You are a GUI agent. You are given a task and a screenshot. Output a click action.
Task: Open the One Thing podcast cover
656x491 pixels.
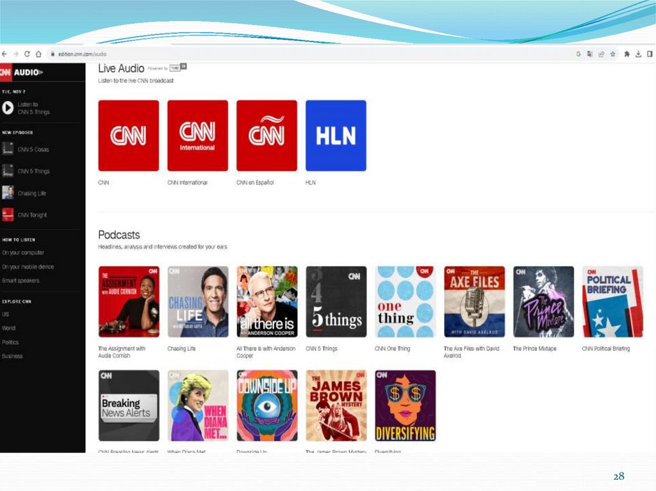pos(406,302)
